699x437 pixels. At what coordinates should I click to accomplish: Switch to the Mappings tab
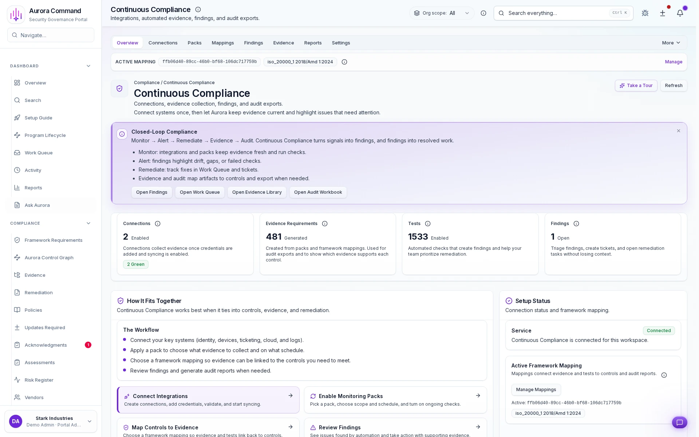[223, 43]
